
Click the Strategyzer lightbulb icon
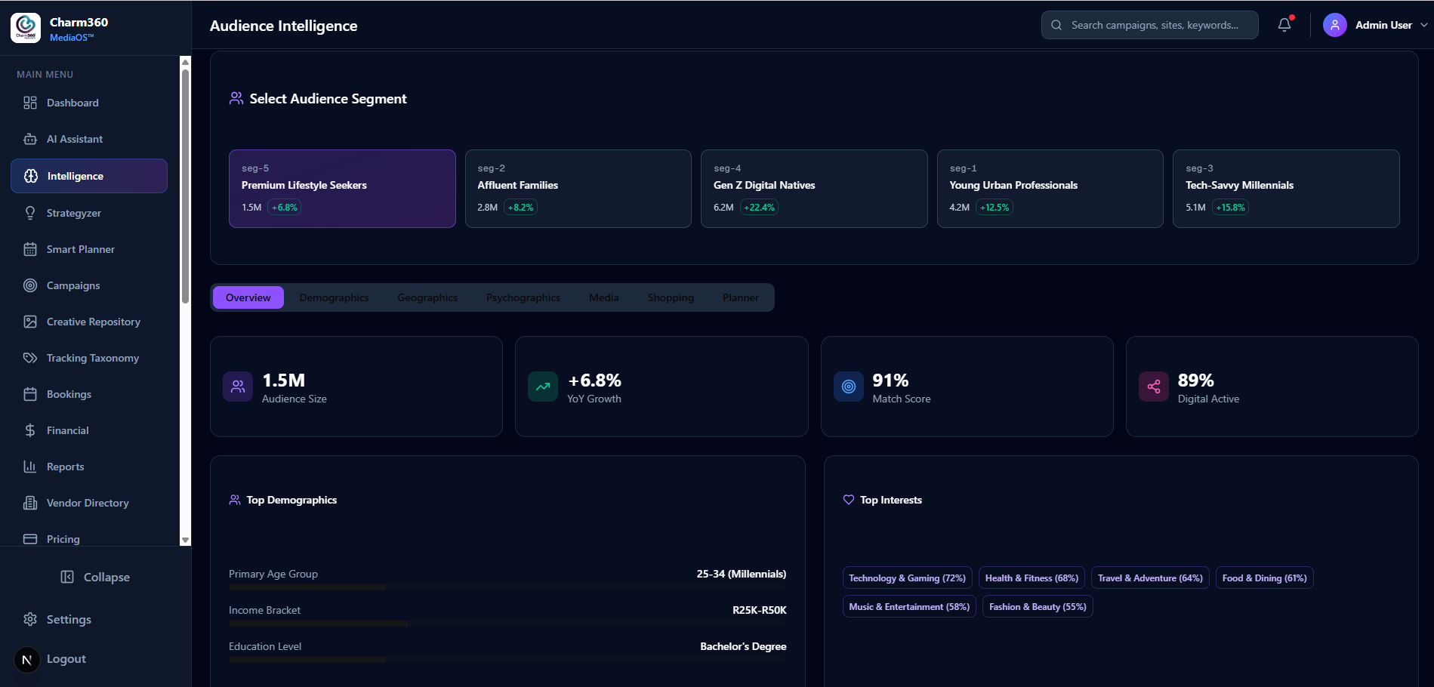tap(30, 213)
